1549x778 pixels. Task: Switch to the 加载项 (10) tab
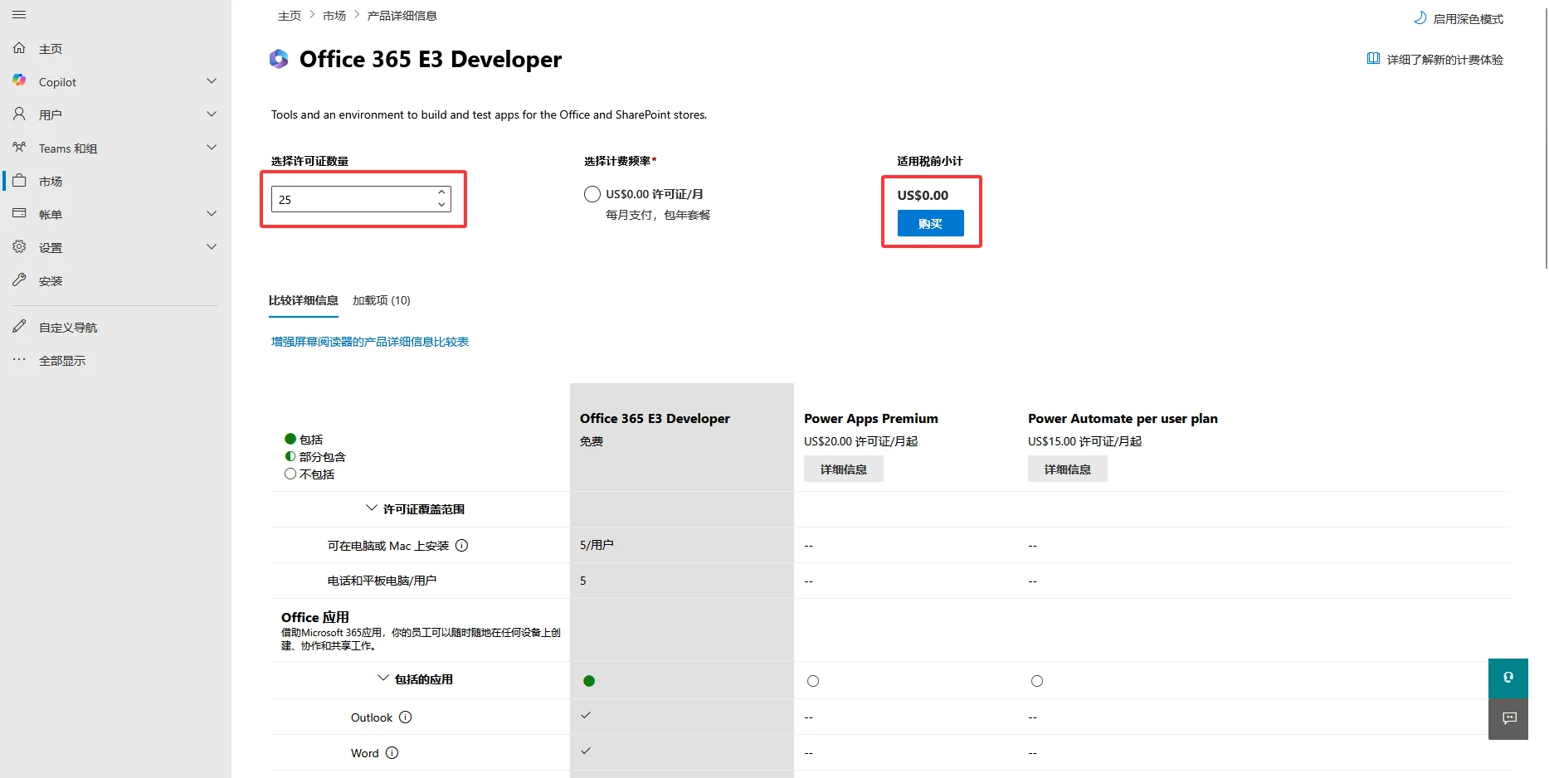(x=381, y=300)
